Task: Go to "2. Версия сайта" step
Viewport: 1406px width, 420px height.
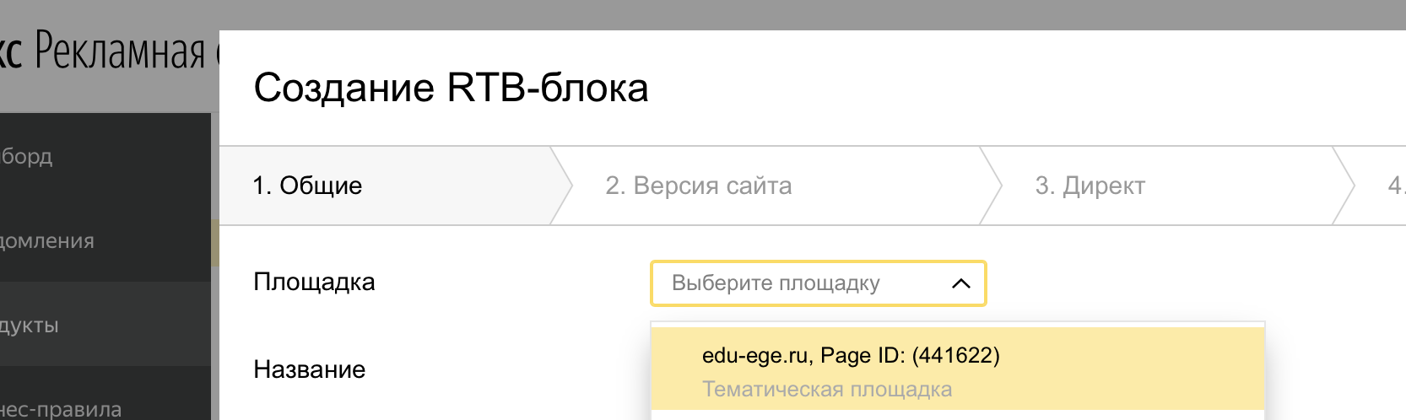Action: click(698, 186)
